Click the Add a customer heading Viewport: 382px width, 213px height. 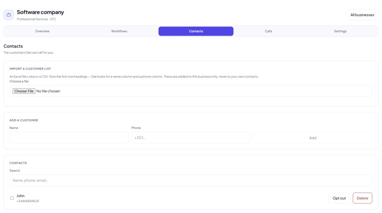tap(24, 120)
